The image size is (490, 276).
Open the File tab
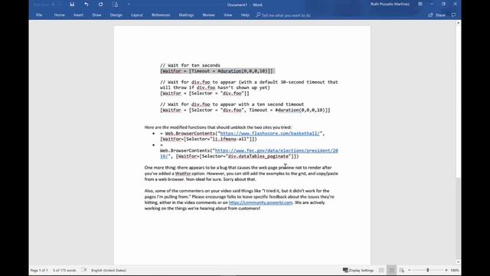pyautogui.click(x=39, y=15)
